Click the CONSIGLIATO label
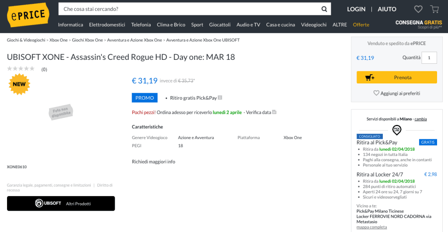The height and width of the screenshot is (232, 448). point(369,136)
